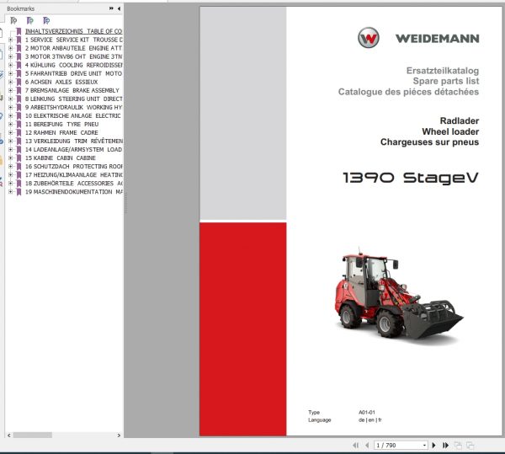Select the 19 MASCHINENDOKUMENTATION bookmark
The height and width of the screenshot is (454, 505).
[73, 192]
